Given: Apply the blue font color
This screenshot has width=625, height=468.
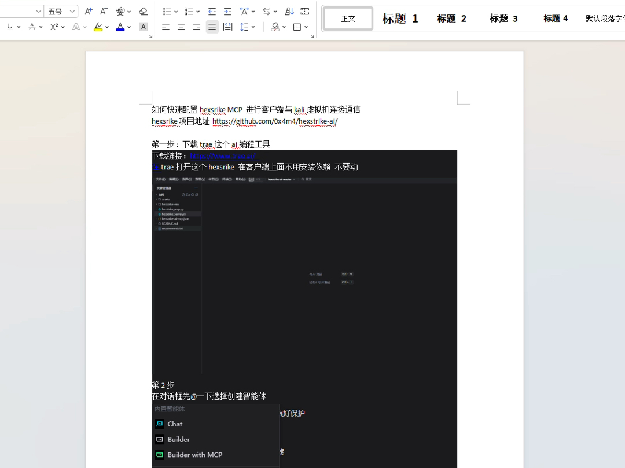Looking at the screenshot, I should point(120,27).
